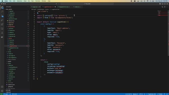Click the lightbulb code action icon
This screenshot has width=169, height=95.
pyautogui.click(x=38, y=13)
